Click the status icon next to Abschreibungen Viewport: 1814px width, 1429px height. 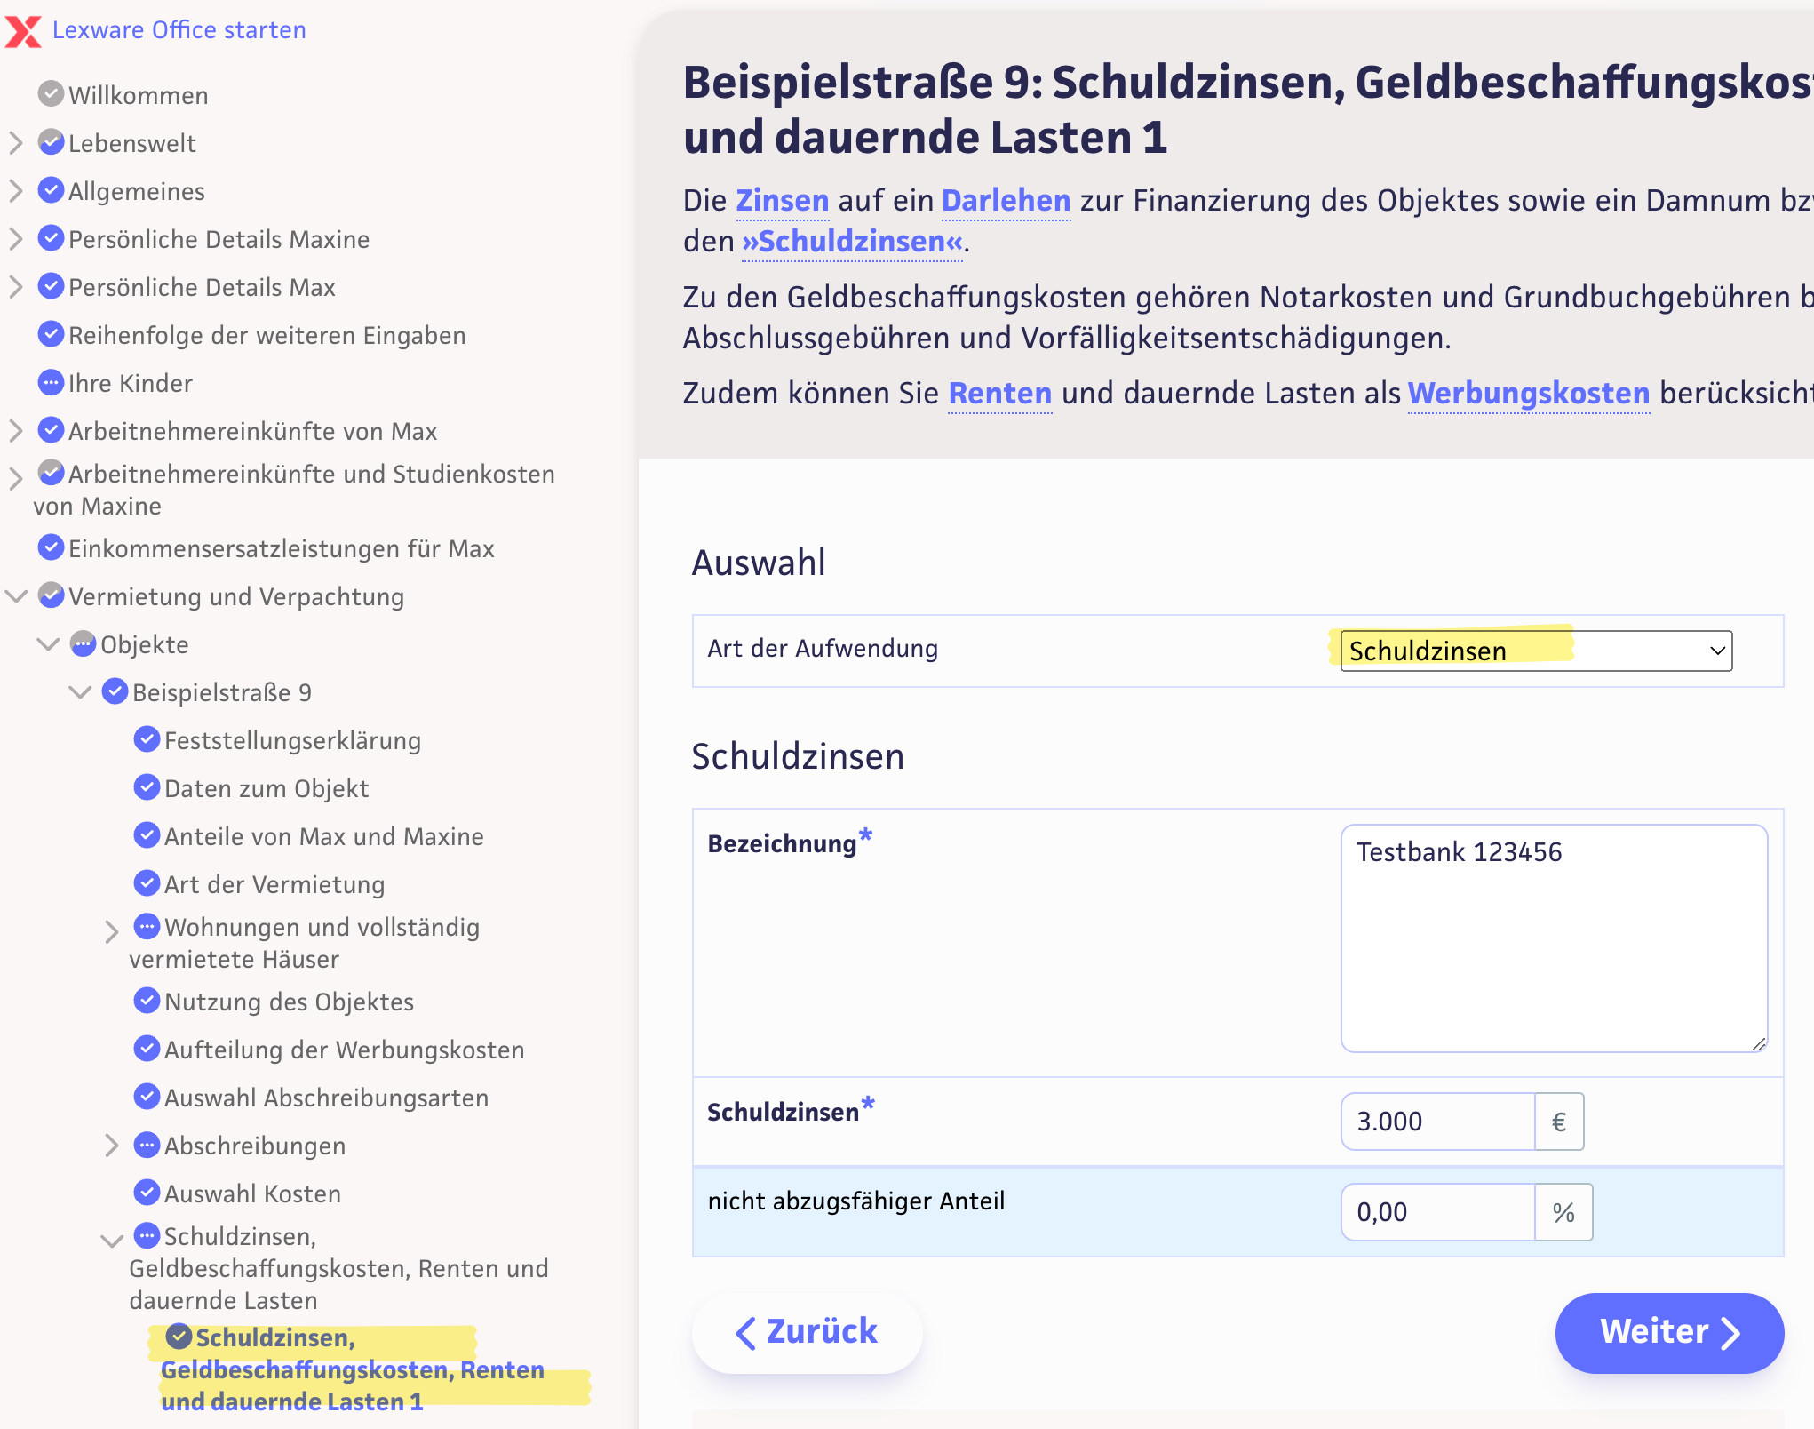point(147,1145)
